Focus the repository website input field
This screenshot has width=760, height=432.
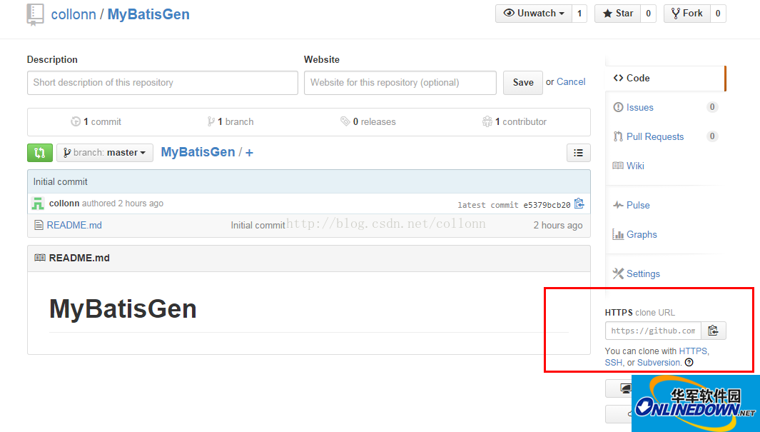pyautogui.click(x=400, y=82)
